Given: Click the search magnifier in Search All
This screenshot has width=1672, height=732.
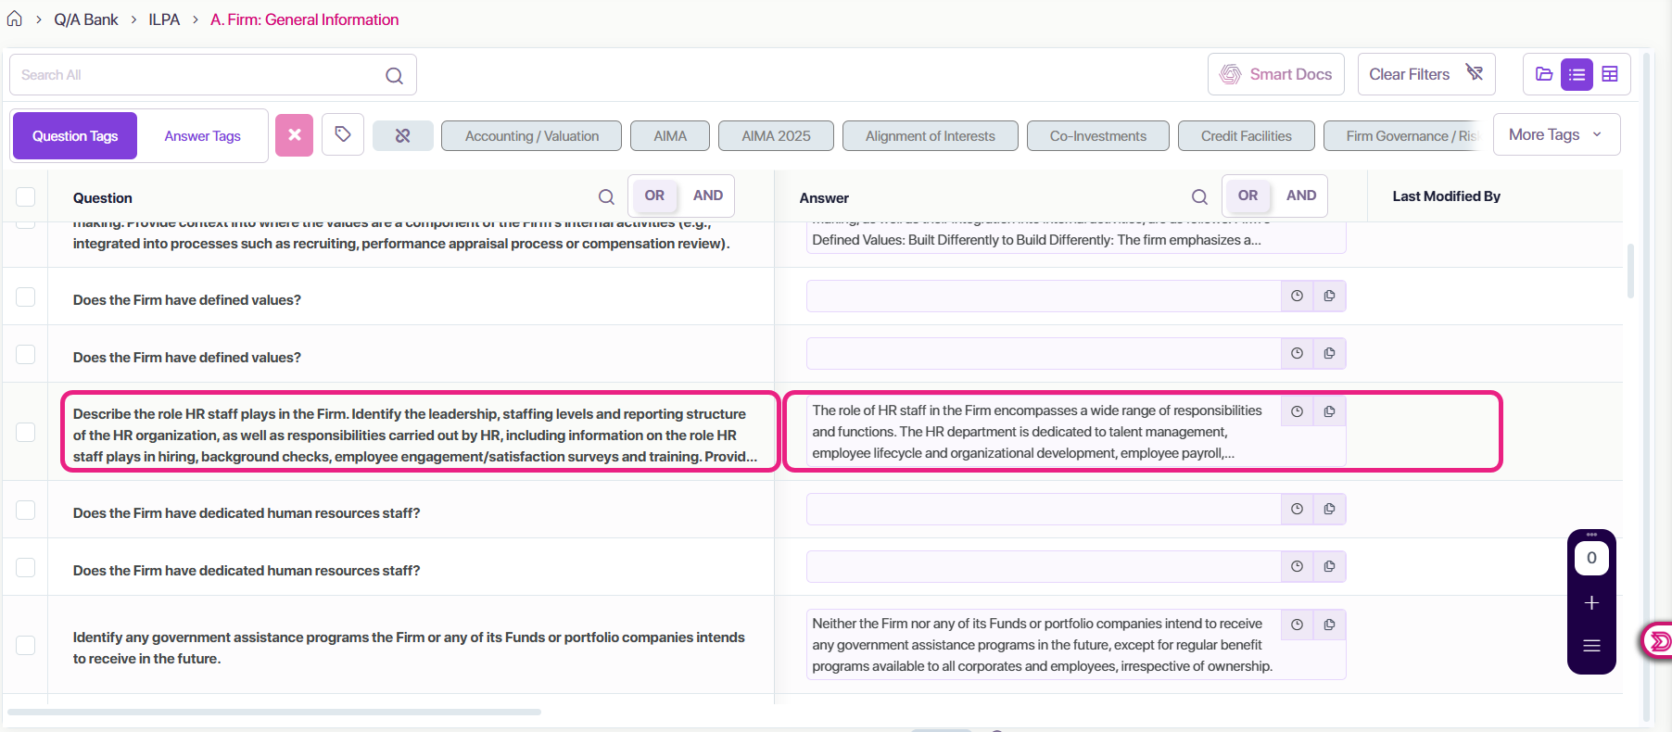Looking at the screenshot, I should pyautogui.click(x=394, y=75).
